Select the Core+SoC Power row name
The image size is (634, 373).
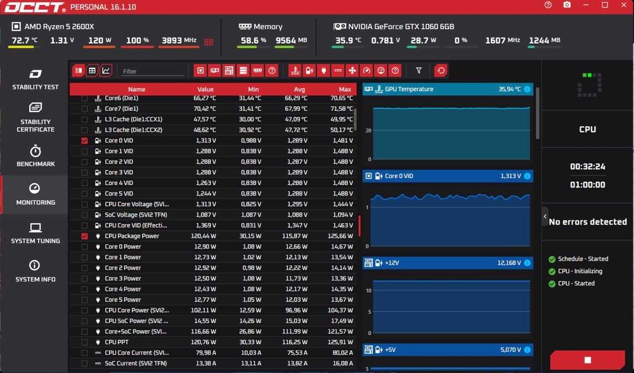(136, 331)
